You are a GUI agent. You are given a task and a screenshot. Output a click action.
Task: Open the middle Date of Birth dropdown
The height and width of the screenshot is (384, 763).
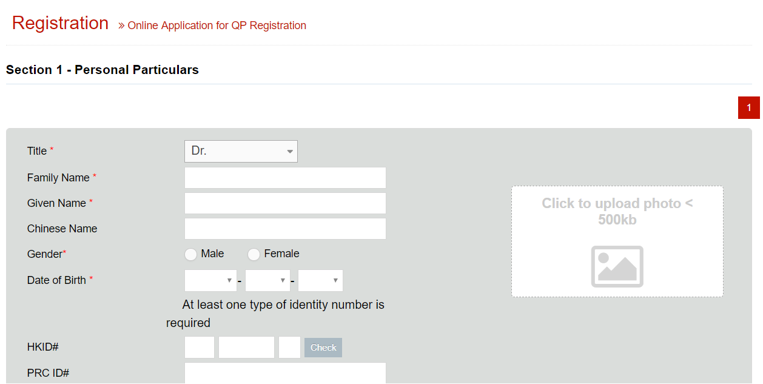(x=267, y=281)
